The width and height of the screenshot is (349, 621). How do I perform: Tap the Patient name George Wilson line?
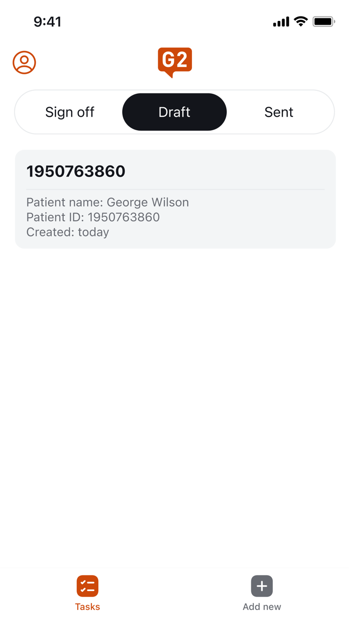[x=108, y=202]
